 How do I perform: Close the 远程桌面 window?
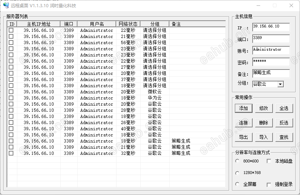[291, 5]
